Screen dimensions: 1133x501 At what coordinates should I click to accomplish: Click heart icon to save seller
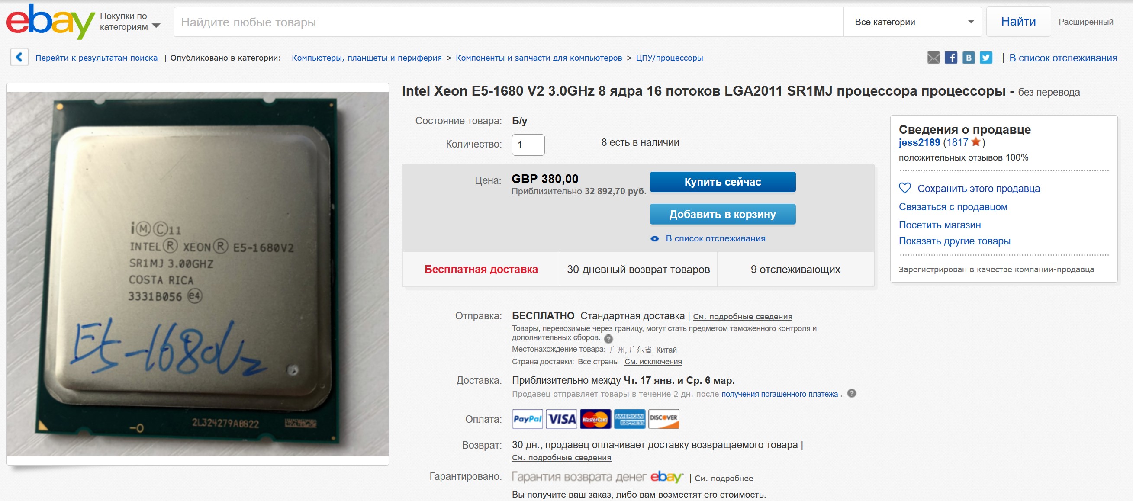coord(905,188)
